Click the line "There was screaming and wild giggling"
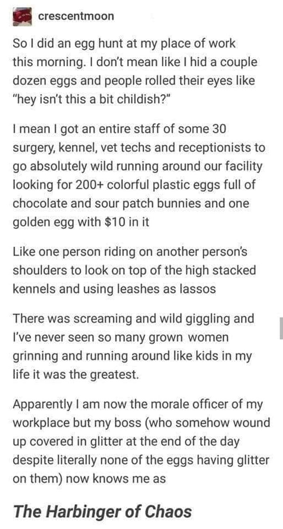 (x=134, y=319)
